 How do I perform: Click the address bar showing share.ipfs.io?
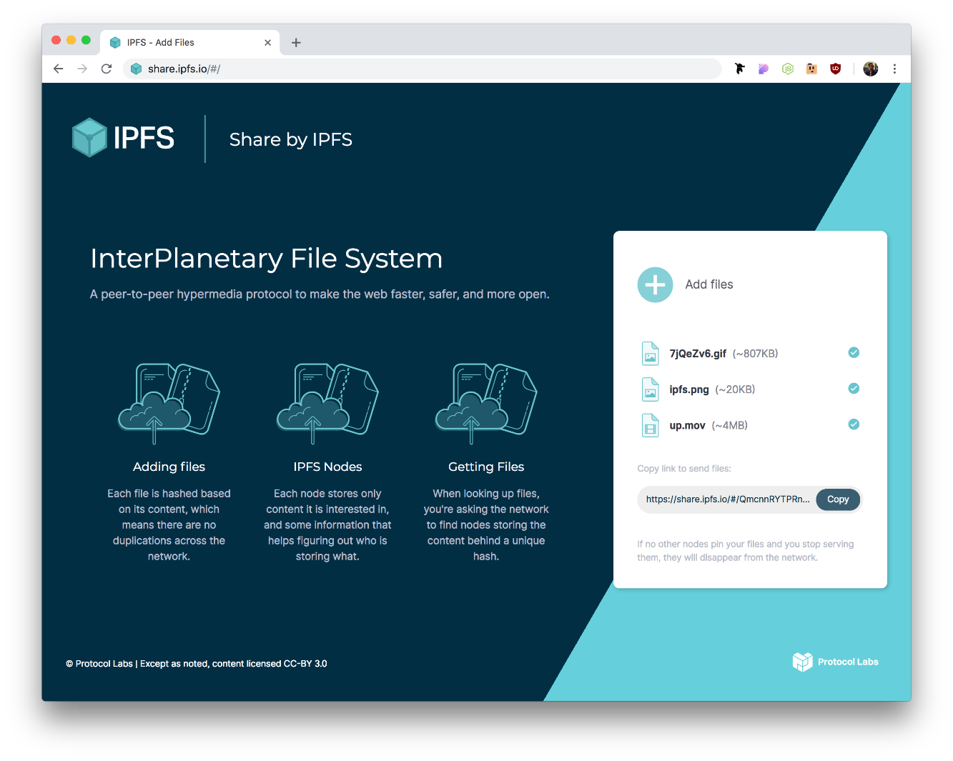click(x=422, y=69)
